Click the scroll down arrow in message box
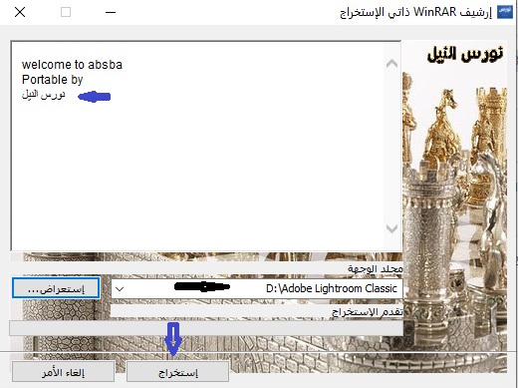 click(x=392, y=228)
